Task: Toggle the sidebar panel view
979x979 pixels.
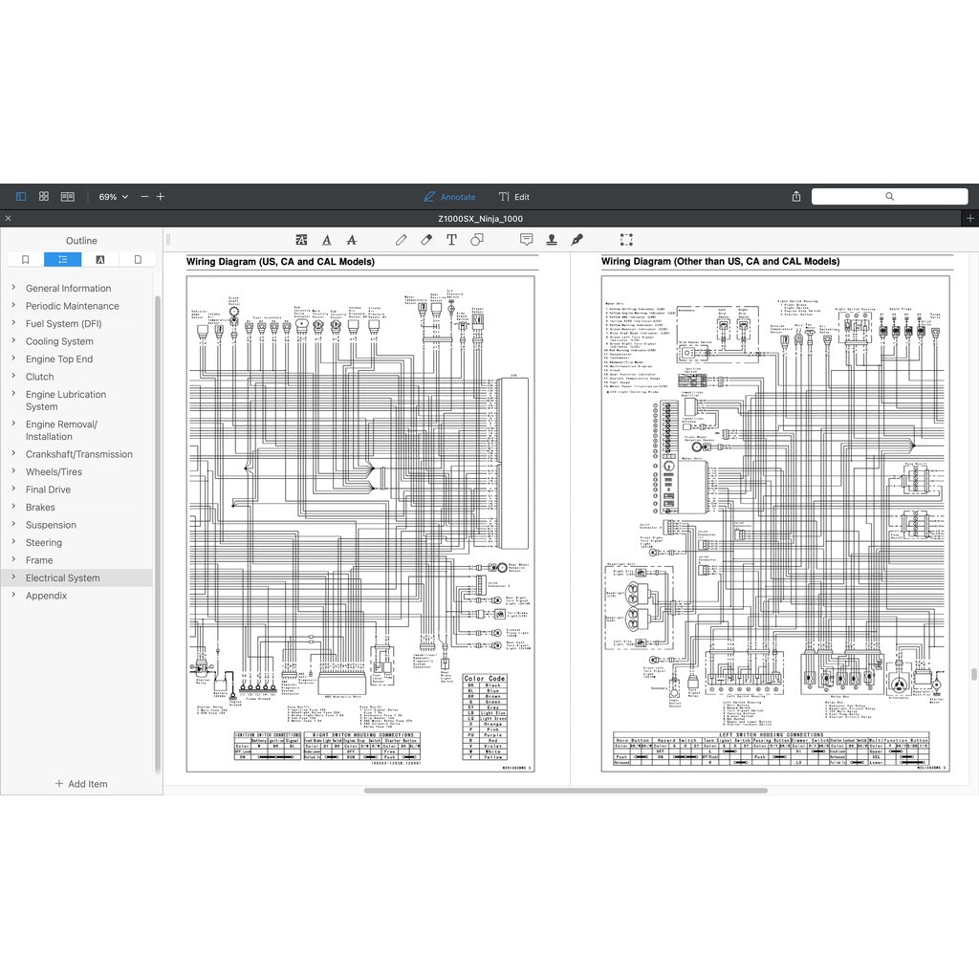Action: tap(21, 197)
